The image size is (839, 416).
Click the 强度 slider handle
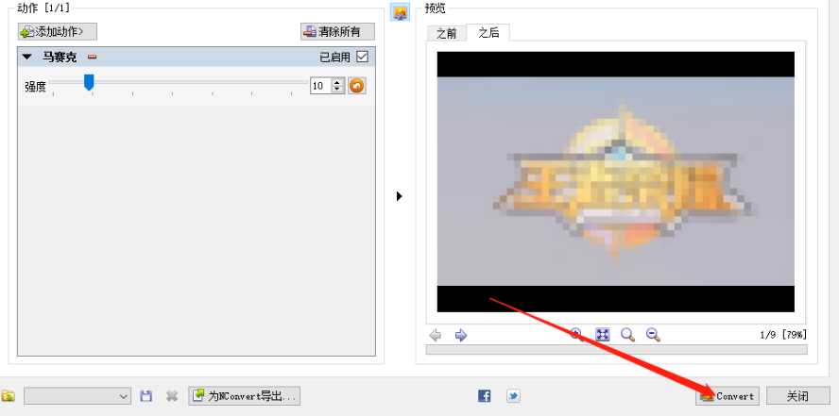[89, 82]
